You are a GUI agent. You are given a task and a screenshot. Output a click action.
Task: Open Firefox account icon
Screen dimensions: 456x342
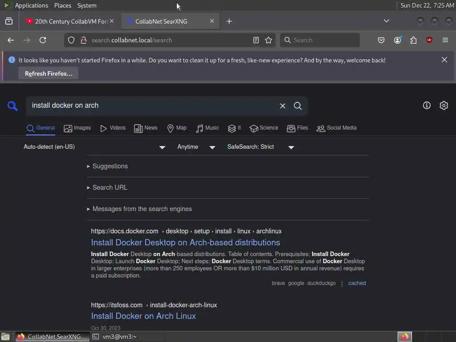point(398,40)
